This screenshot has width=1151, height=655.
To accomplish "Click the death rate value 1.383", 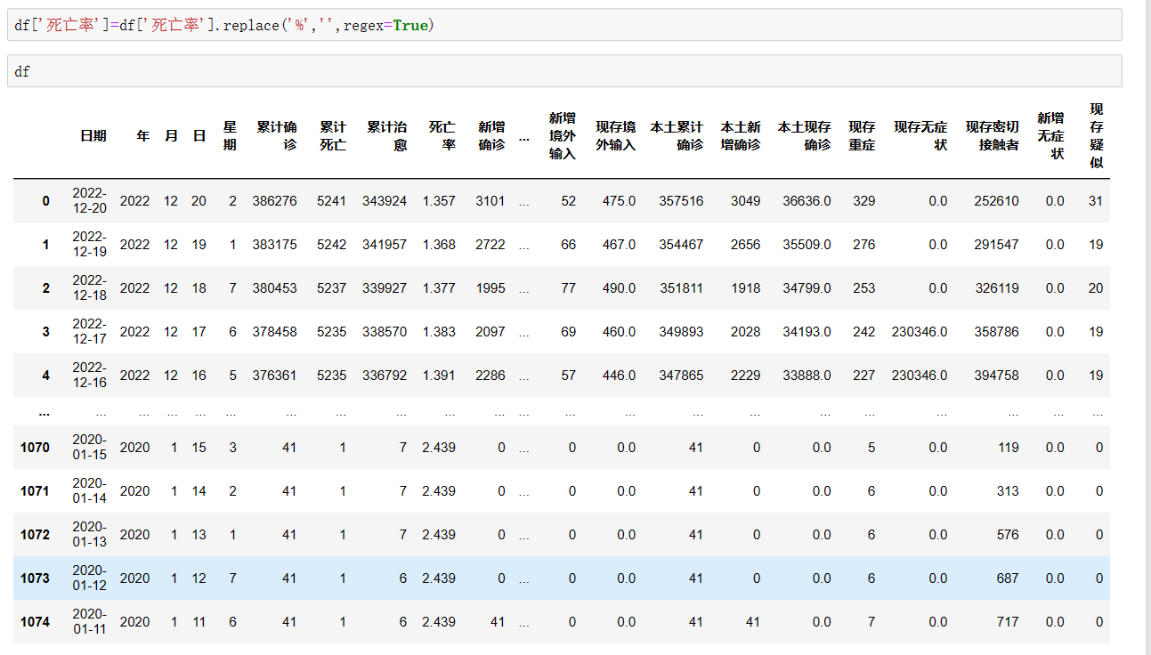I will coord(439,332).
